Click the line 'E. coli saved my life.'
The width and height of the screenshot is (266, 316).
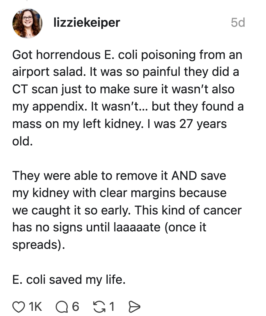69,280
